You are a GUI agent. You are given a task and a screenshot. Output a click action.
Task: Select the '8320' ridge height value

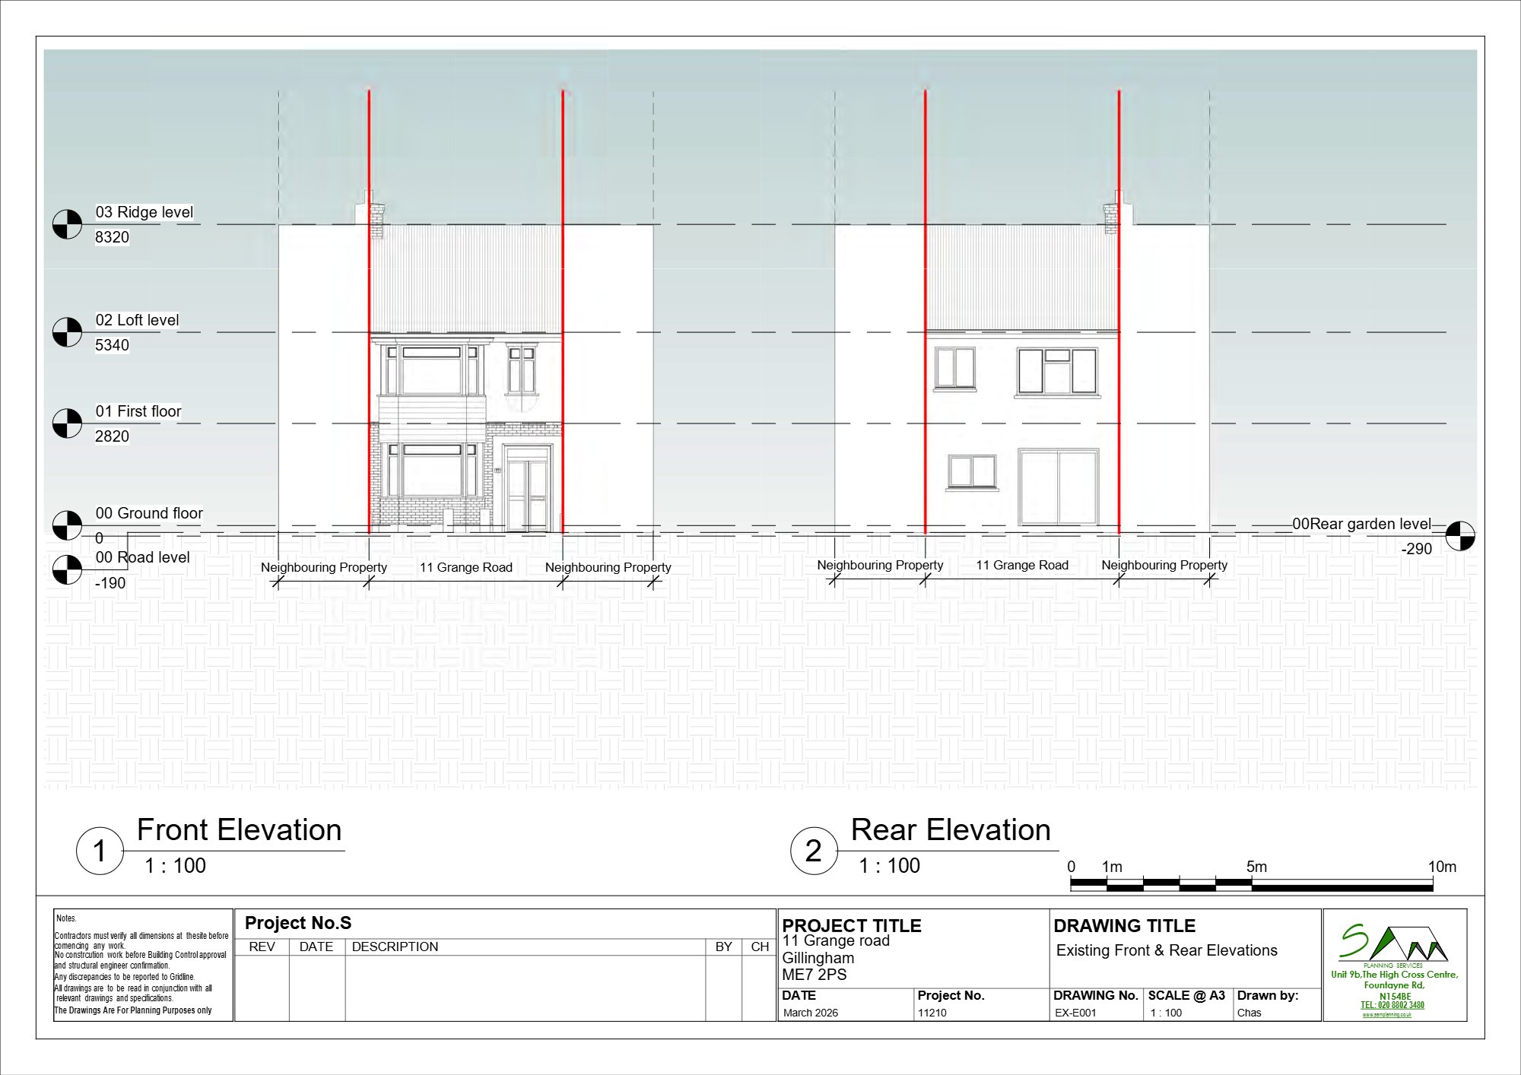112,237
